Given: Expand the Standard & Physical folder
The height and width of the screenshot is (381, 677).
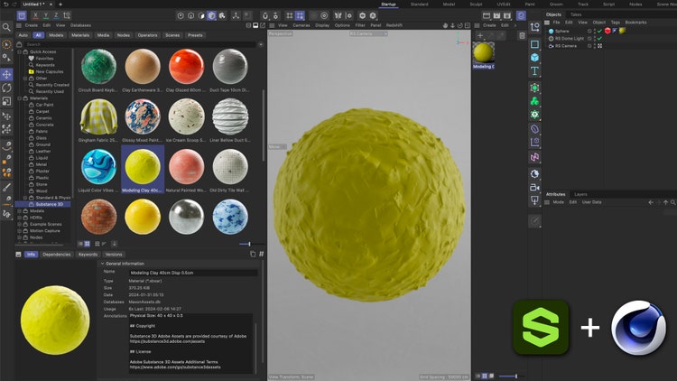Looking at the screenshot, I should [x=25, y=198].
